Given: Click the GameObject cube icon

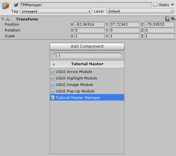Looking at the screenshot, I should [6, 6].
